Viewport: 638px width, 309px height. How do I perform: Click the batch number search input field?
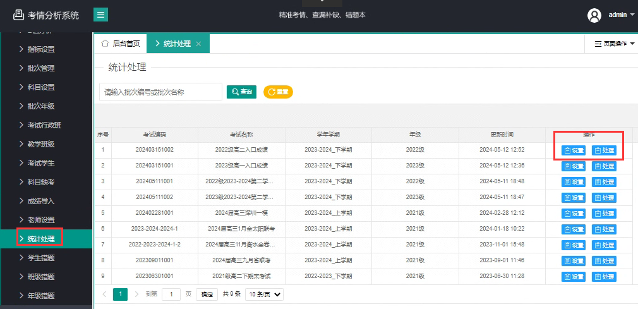click(x=160, y=92)
